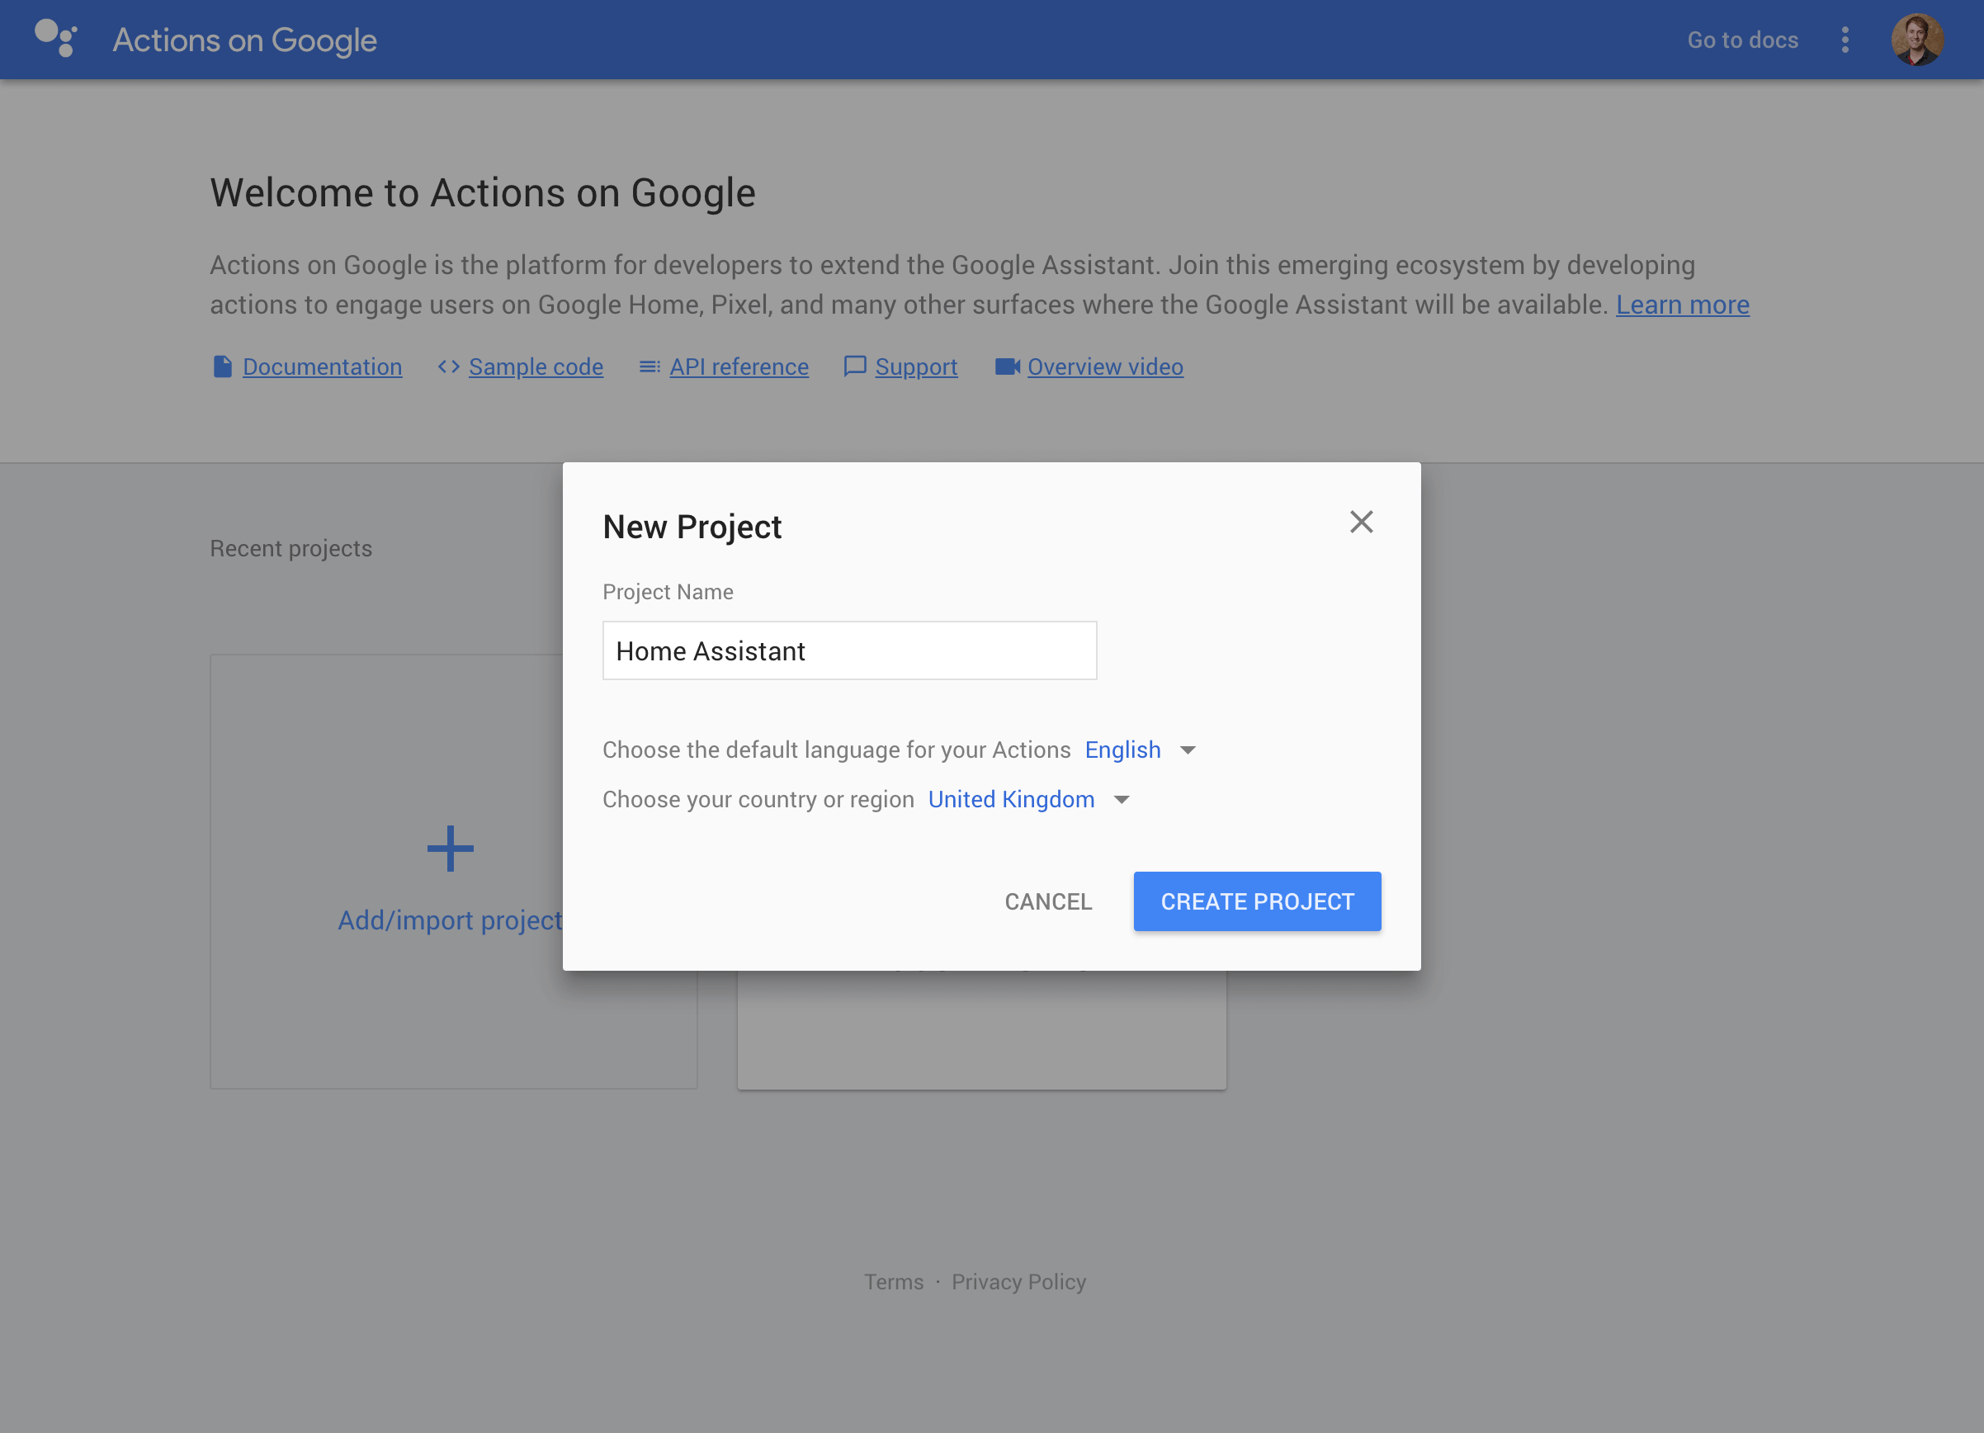Click the Google Assistant logo icon

pos(56,39)
